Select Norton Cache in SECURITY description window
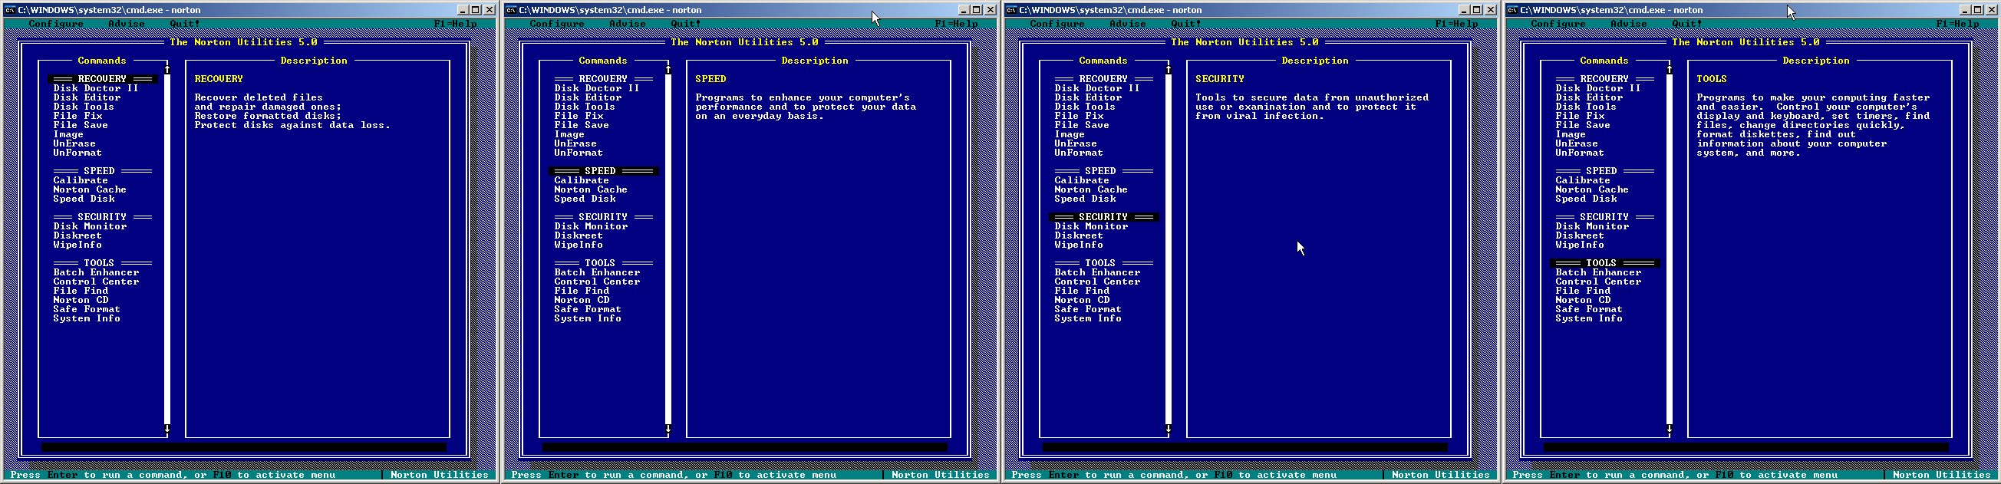Screen dimensions: 2001x484 coord(1090,189)
